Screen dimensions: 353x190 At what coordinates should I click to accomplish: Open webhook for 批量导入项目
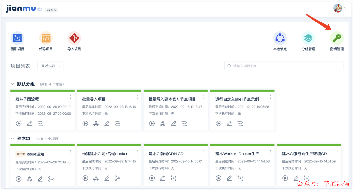96,124
